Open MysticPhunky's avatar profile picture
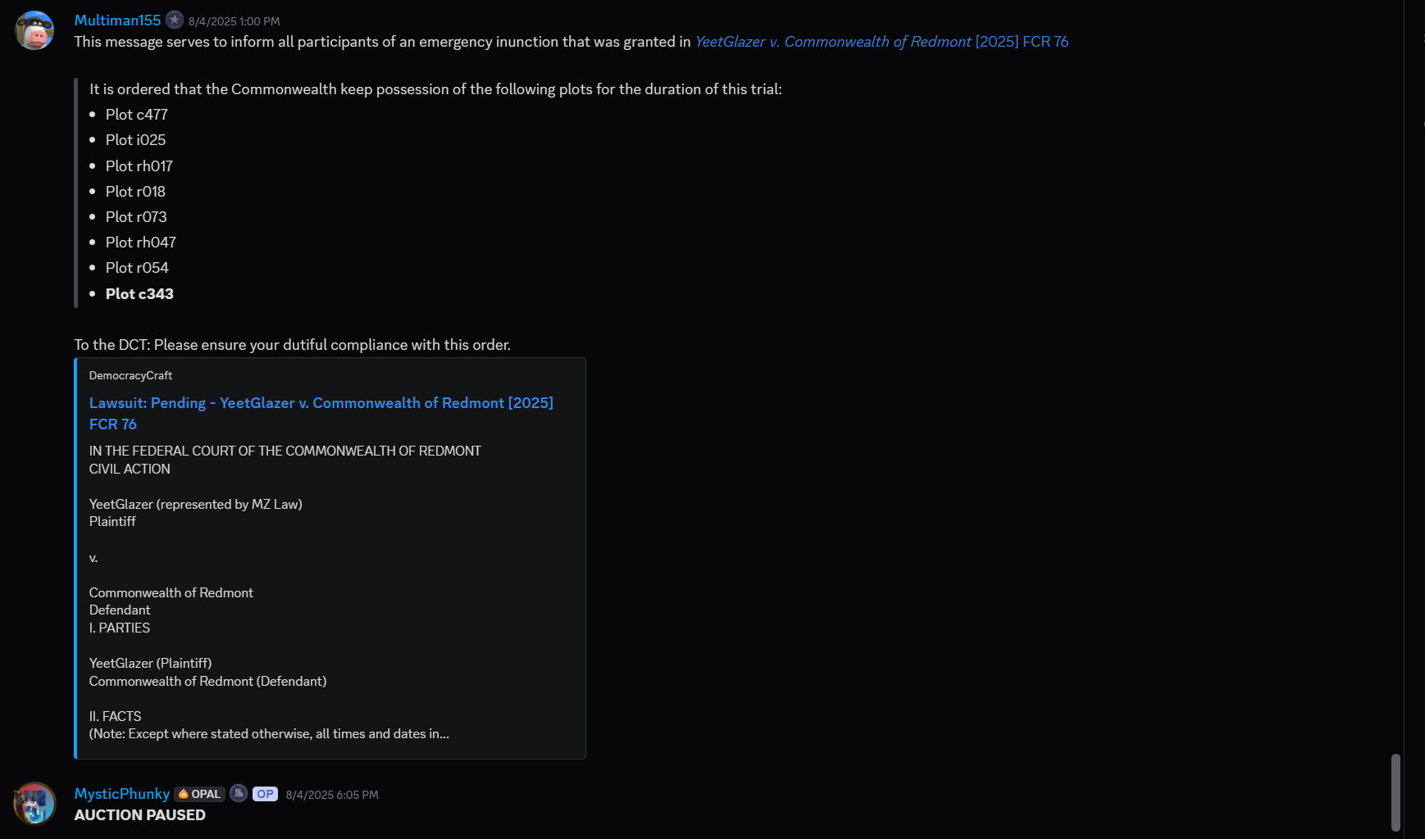1425x839 pixels. click(x=34, y=803)
